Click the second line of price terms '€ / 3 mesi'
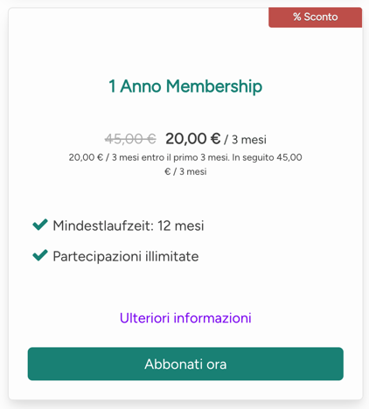Image resolution: width=369 pixels, height=409 pixels. (185, 171)
